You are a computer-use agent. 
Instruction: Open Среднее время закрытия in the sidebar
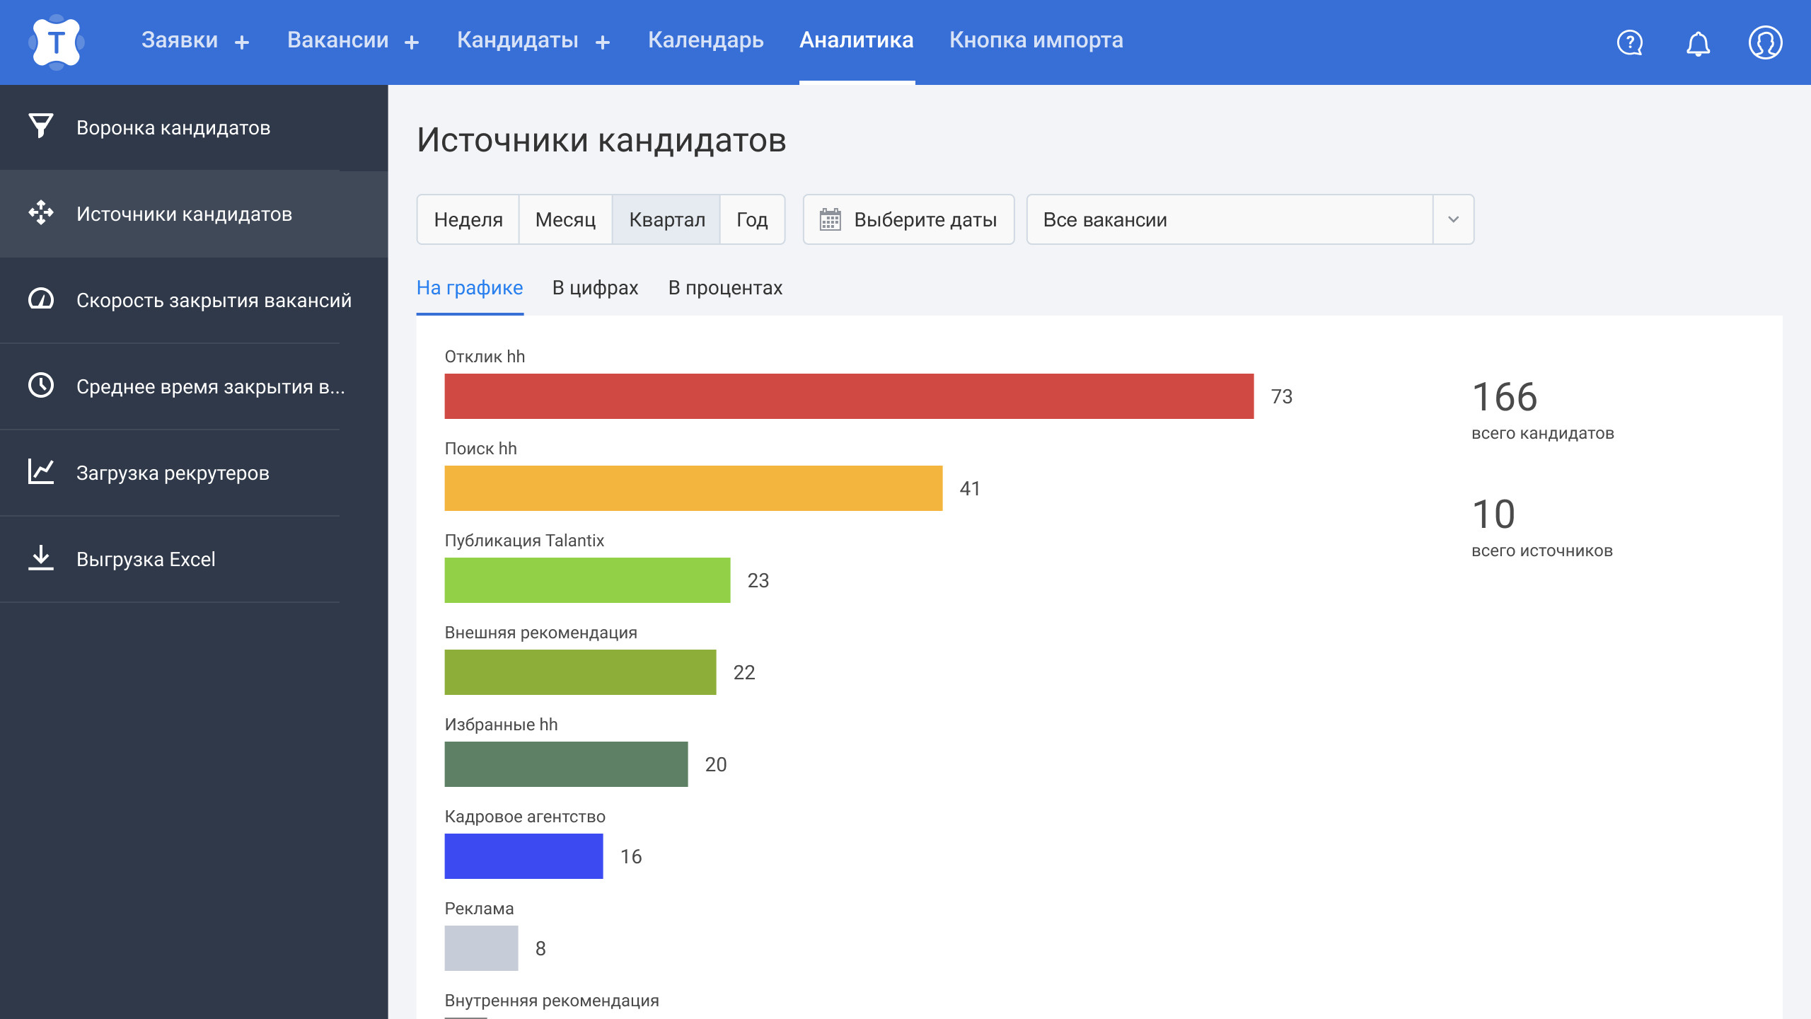(x=194, y=386)
